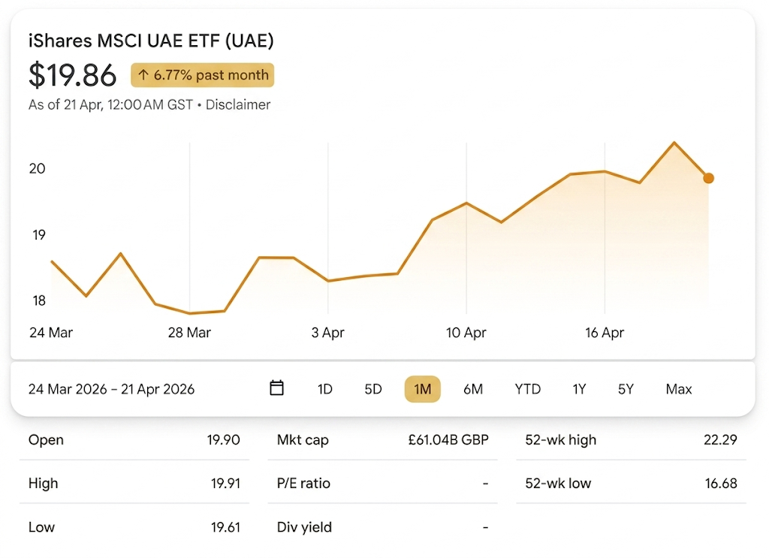Toggle the highlighted 1M range button
Viewport: 769px width, 558px height.
point(422,389)
